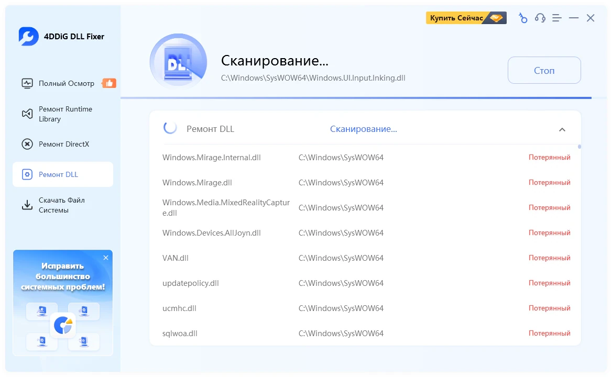The height and width of the screenshot is (377, 612).
Task: Select Windows.Media.MixedRealityCapture.dll entry
Action: (x=226, y=208)
